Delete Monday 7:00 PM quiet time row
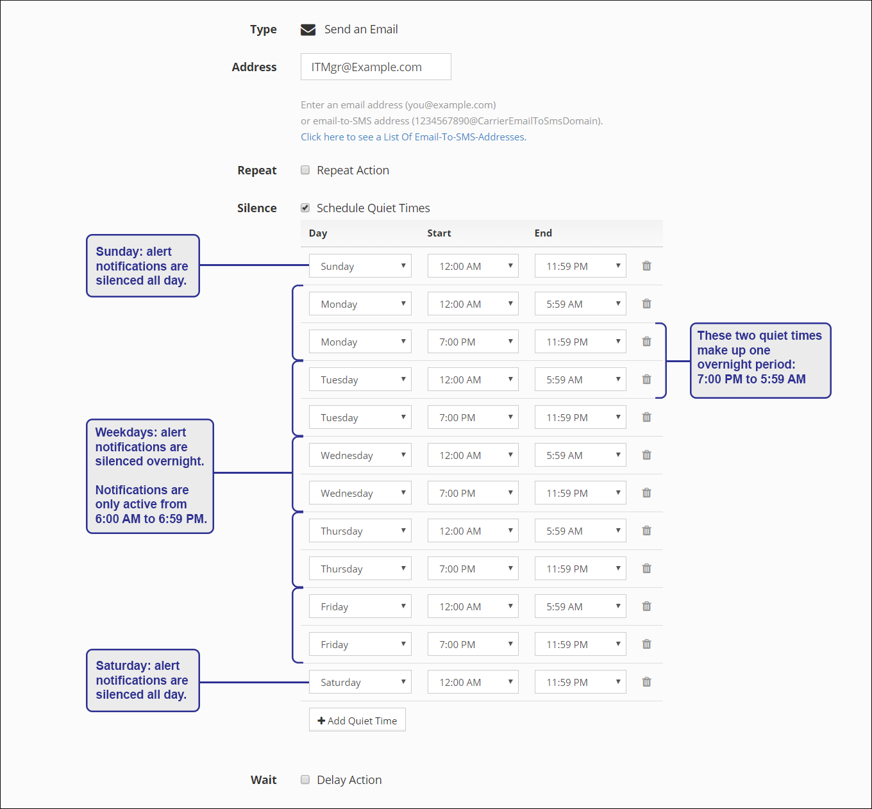The image size is (872, 809). coord(646,342)
